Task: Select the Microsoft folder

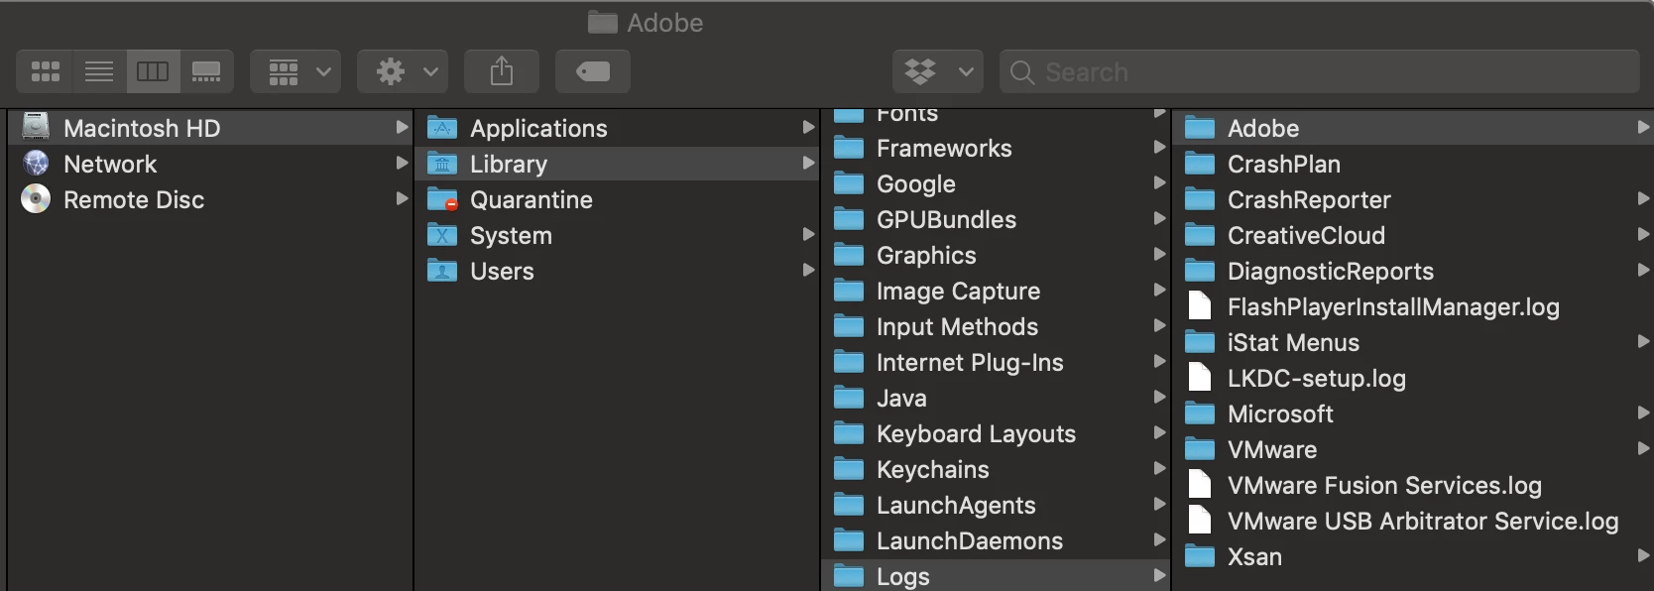Action: click(1413, 414)
